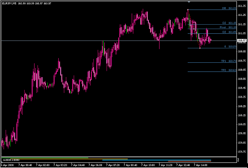Click the current price label 160.97

click(x=242, y=41)
